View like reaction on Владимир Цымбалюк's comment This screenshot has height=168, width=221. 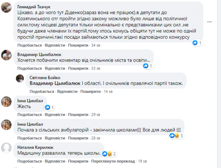(x=146, y=66)
